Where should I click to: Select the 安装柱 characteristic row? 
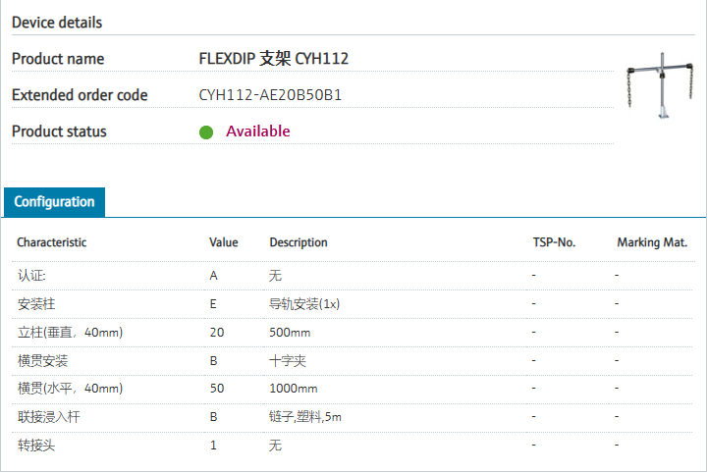[x=36, y=304]
